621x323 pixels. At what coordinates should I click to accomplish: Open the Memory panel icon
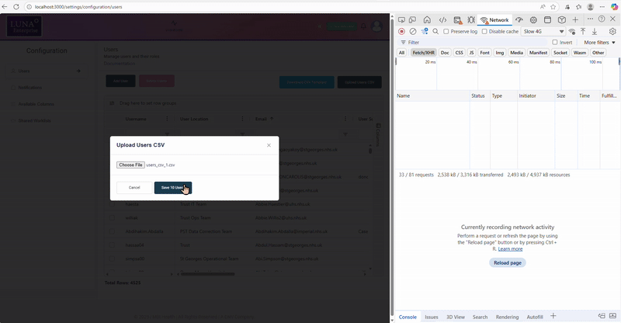click(533, 20)
